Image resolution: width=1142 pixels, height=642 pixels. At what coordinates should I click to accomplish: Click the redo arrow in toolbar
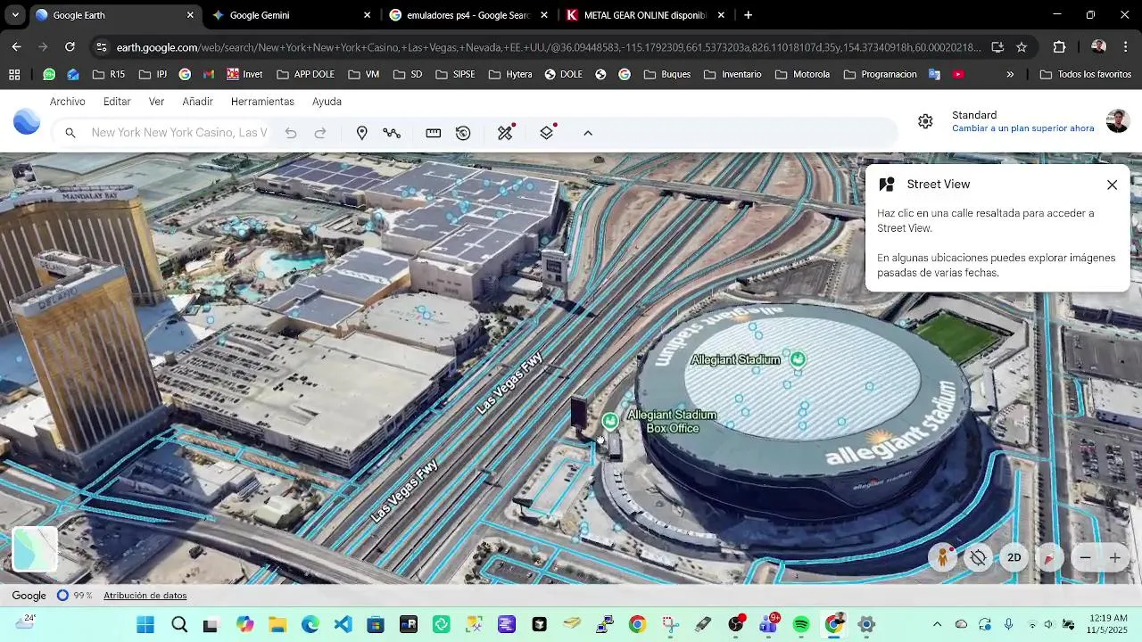coord(320,133)
